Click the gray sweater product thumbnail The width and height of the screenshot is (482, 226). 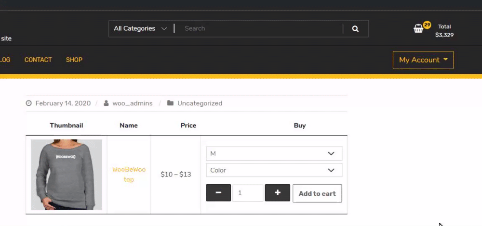tap(67, 175)
